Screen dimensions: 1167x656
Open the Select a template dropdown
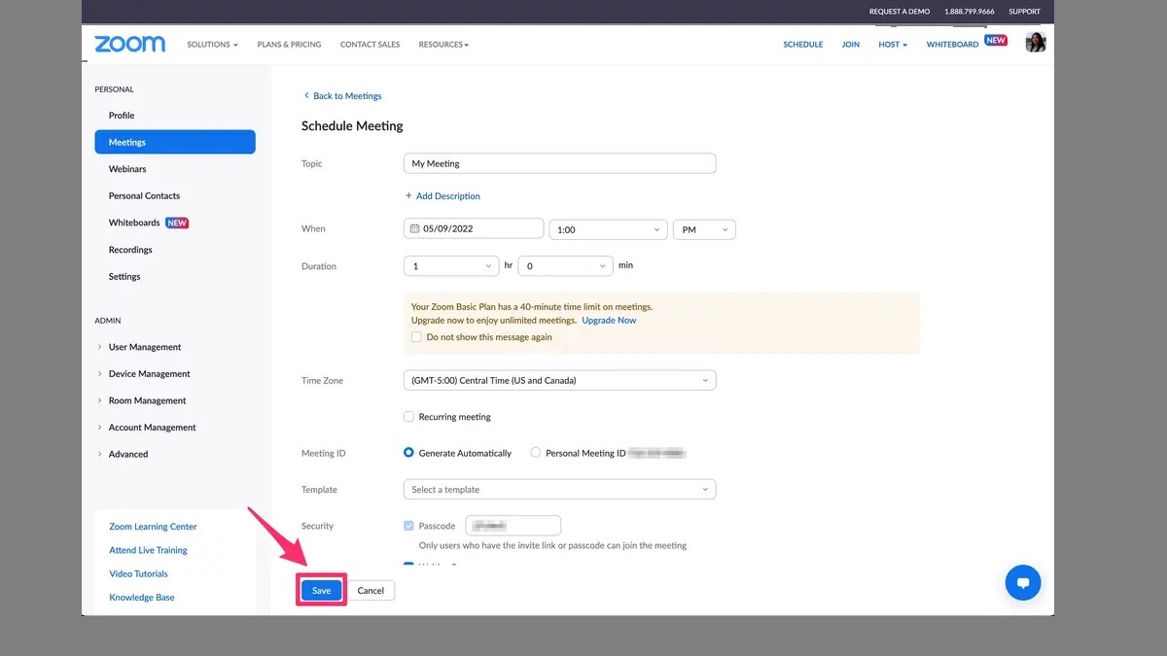559,490
